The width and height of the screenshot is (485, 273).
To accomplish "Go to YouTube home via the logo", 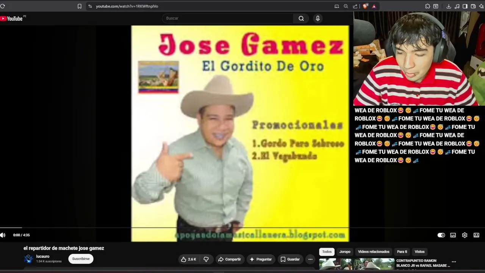I will click(x=12, y=19).
